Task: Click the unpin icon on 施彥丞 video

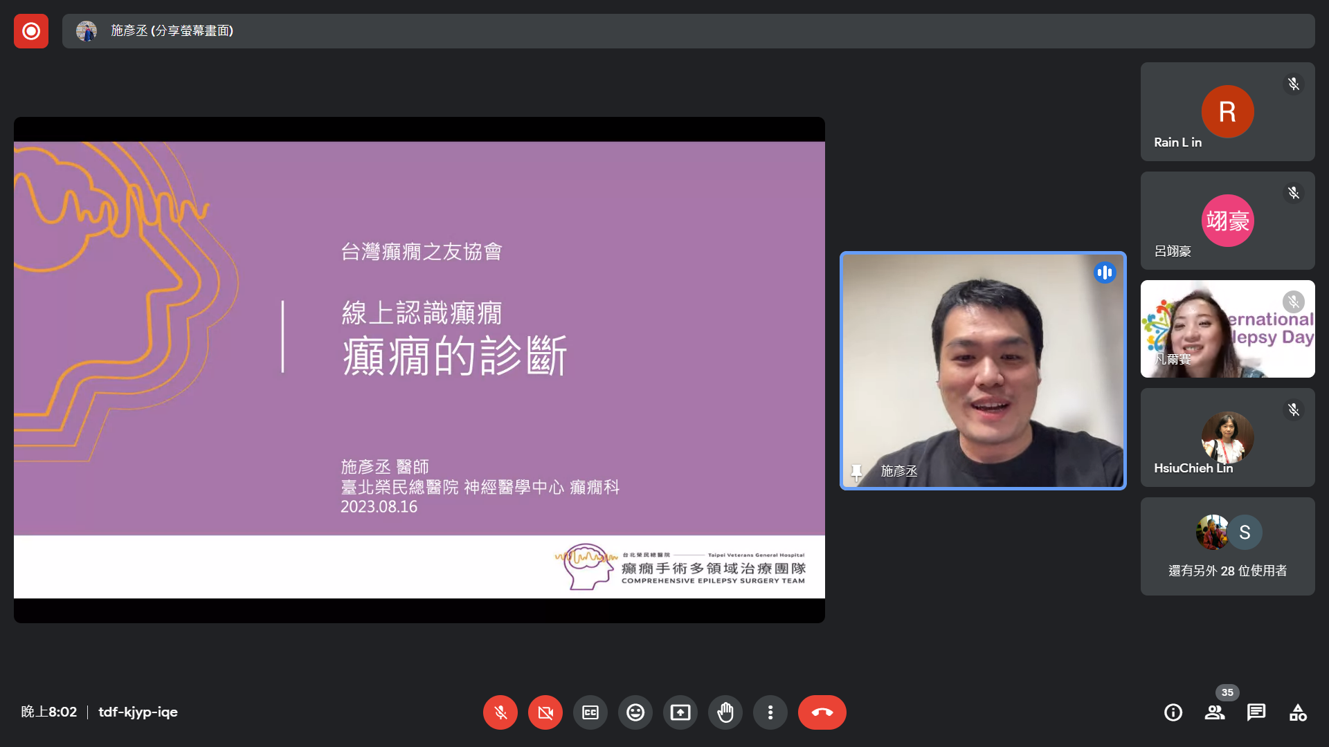Action: tap(856, 472)
